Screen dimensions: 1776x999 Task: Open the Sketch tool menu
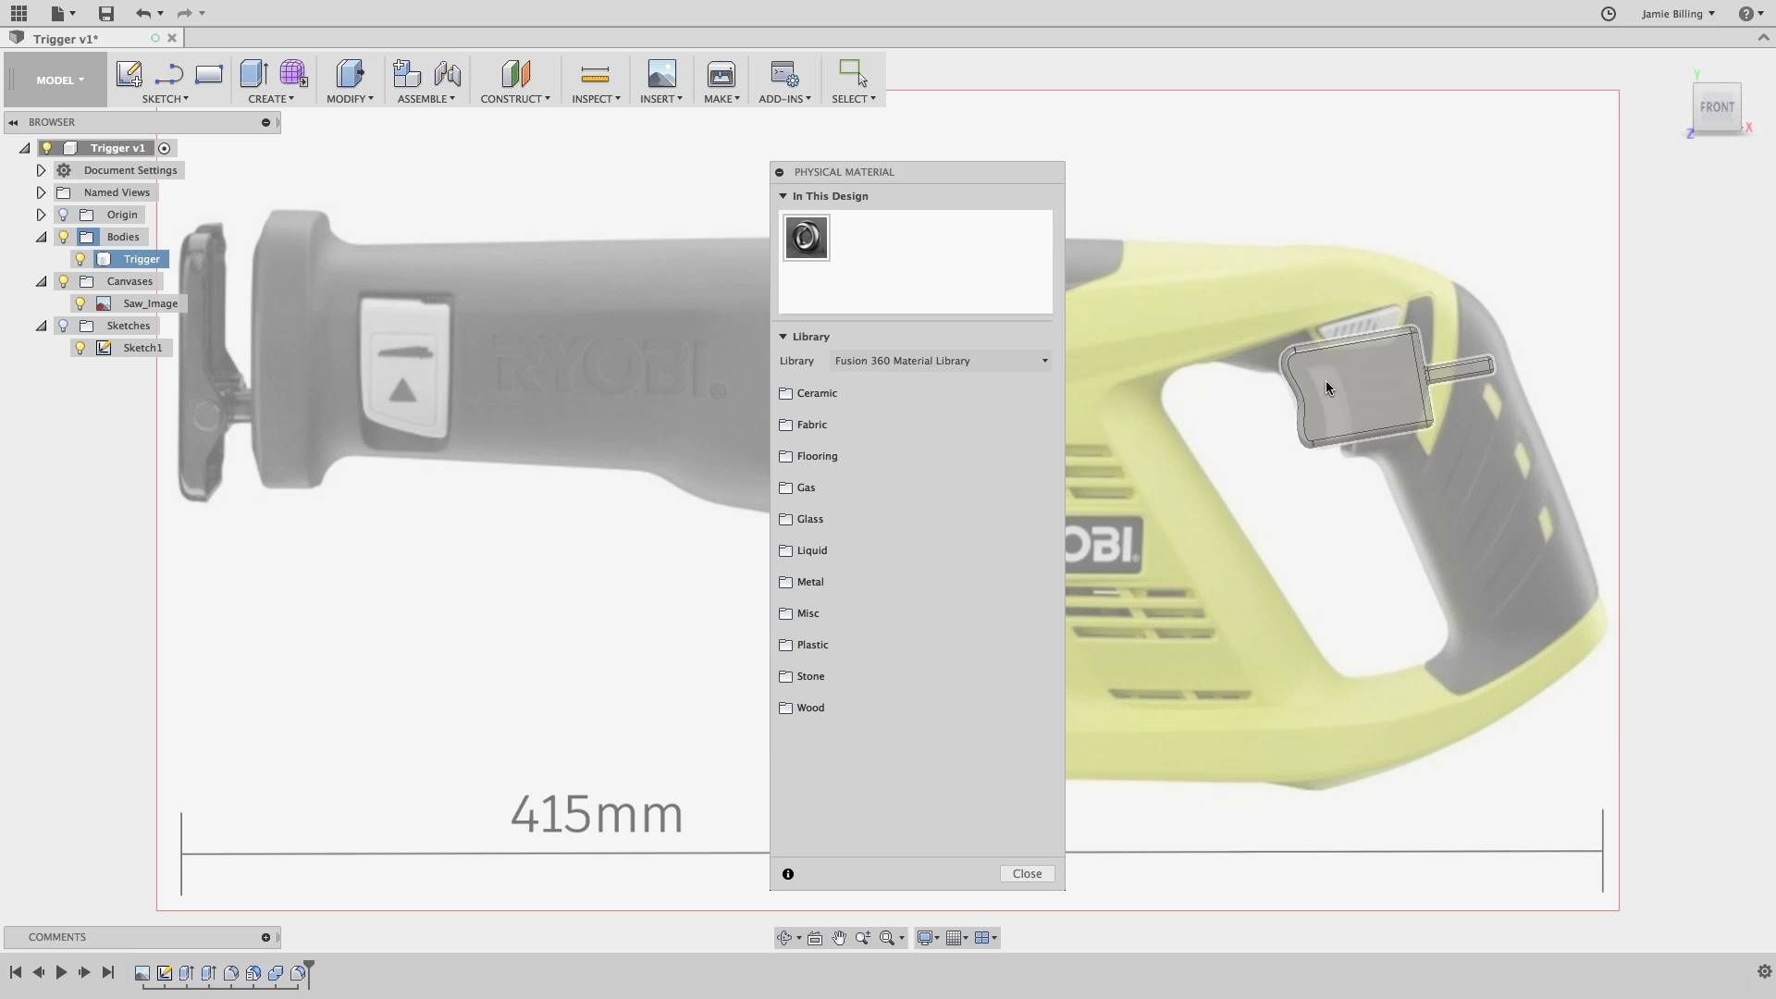166,99
